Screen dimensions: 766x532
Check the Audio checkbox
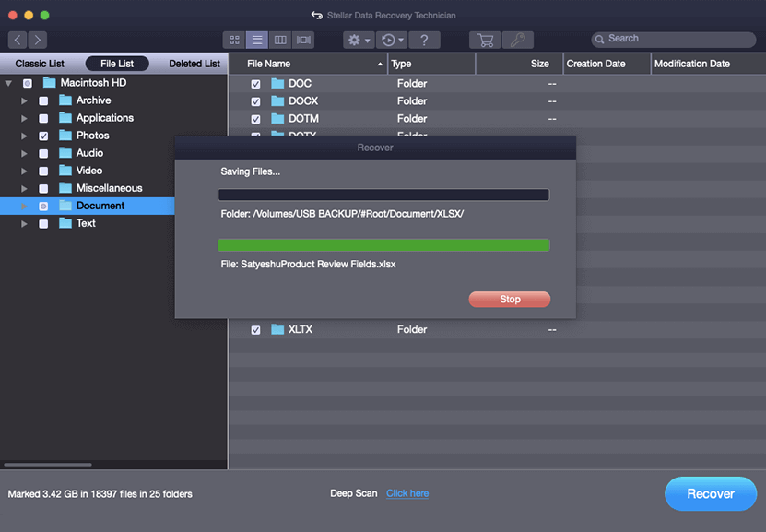(x=43, y=153)
